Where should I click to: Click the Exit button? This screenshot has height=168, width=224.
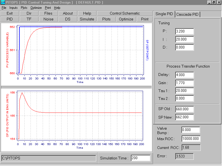pos(10,13)
